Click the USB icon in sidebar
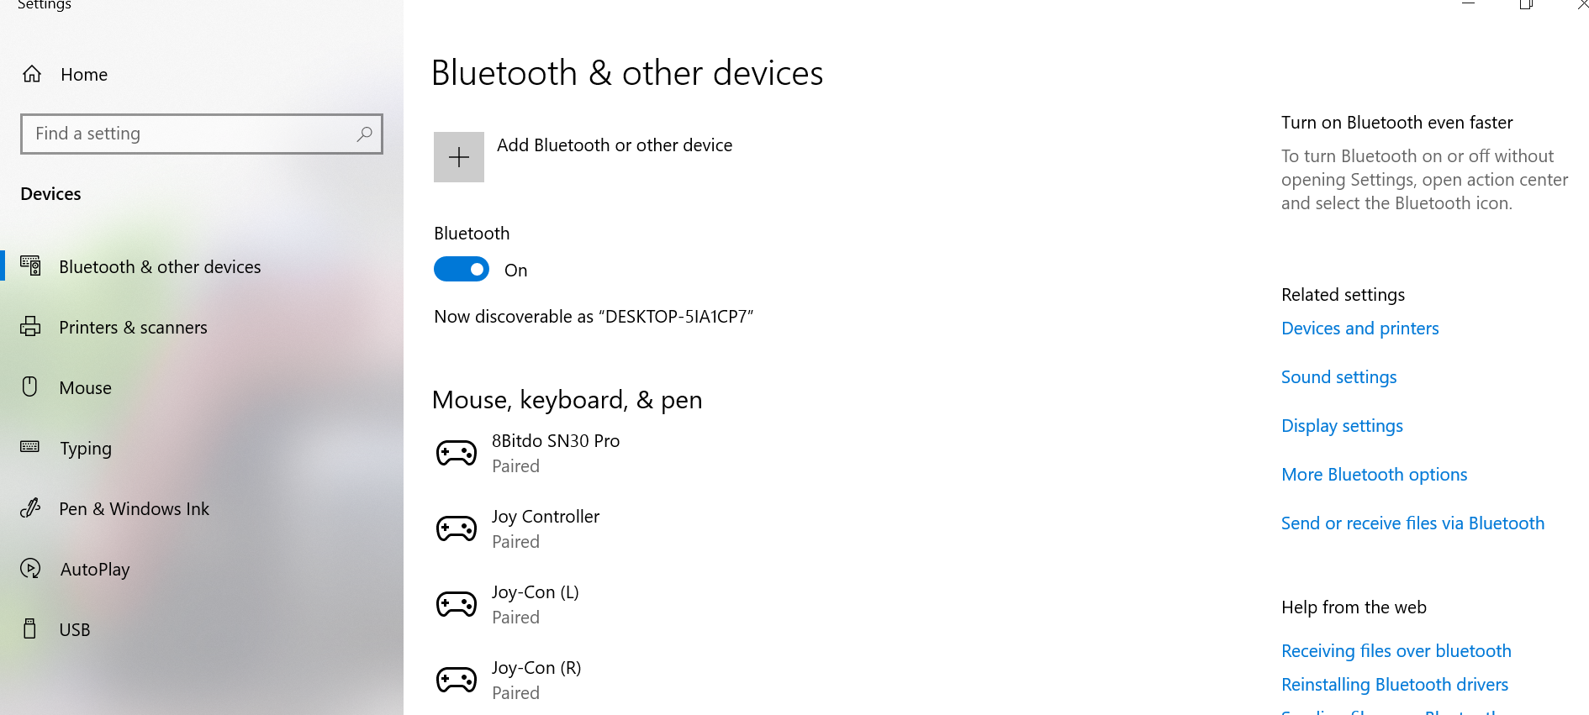The width and height of the screenshot is (1589, 715). click(30, 628)
